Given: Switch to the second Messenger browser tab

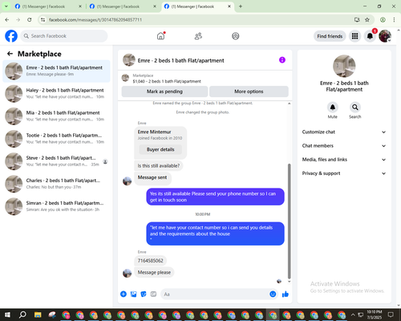Looking at the screenshot, I should pos(123,6).
